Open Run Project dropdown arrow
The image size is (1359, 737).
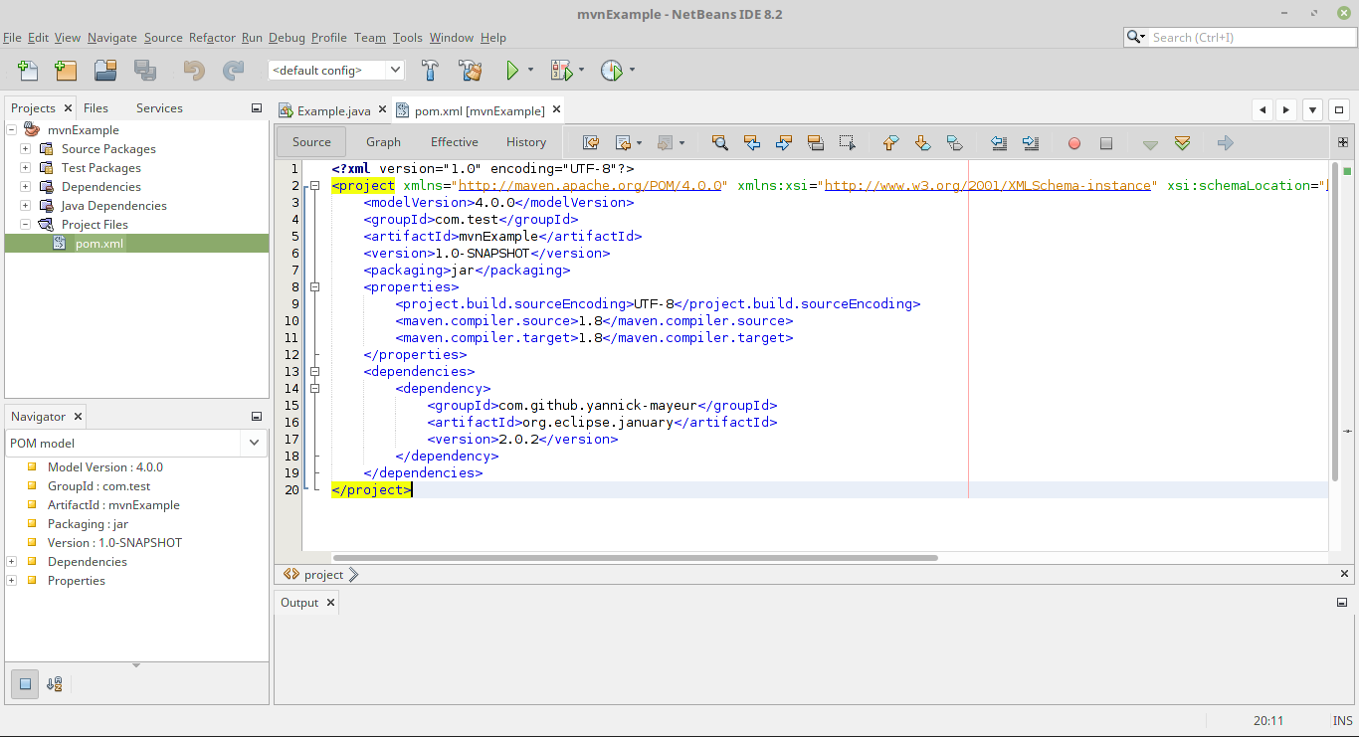(x=530, y=71)
